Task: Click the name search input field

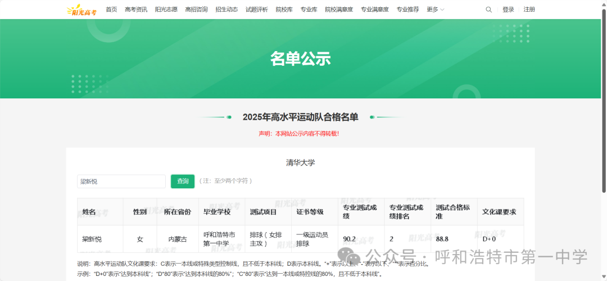Action: pos(121,181)
